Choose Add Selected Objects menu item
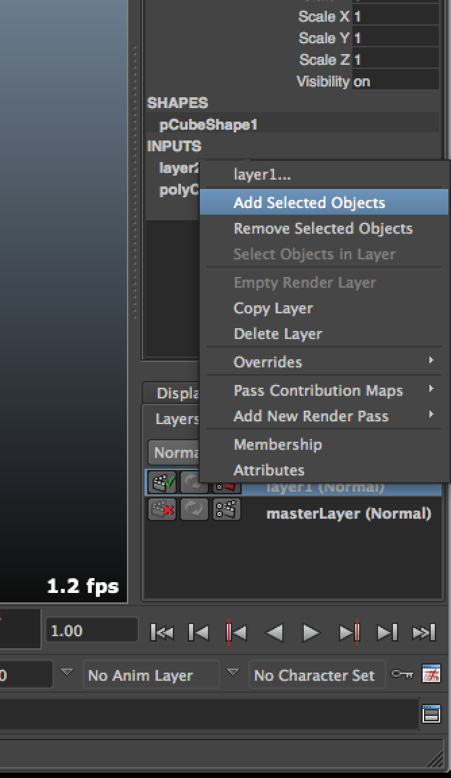The width and height of the screenshot is (451, 778). pos(309,203)
